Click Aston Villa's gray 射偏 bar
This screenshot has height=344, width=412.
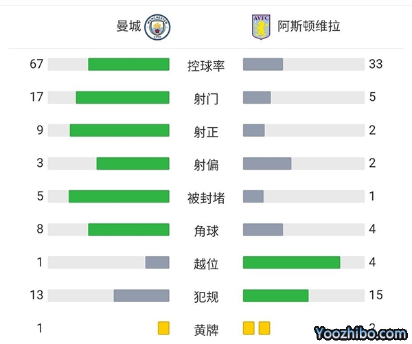(x=267, y=163)
